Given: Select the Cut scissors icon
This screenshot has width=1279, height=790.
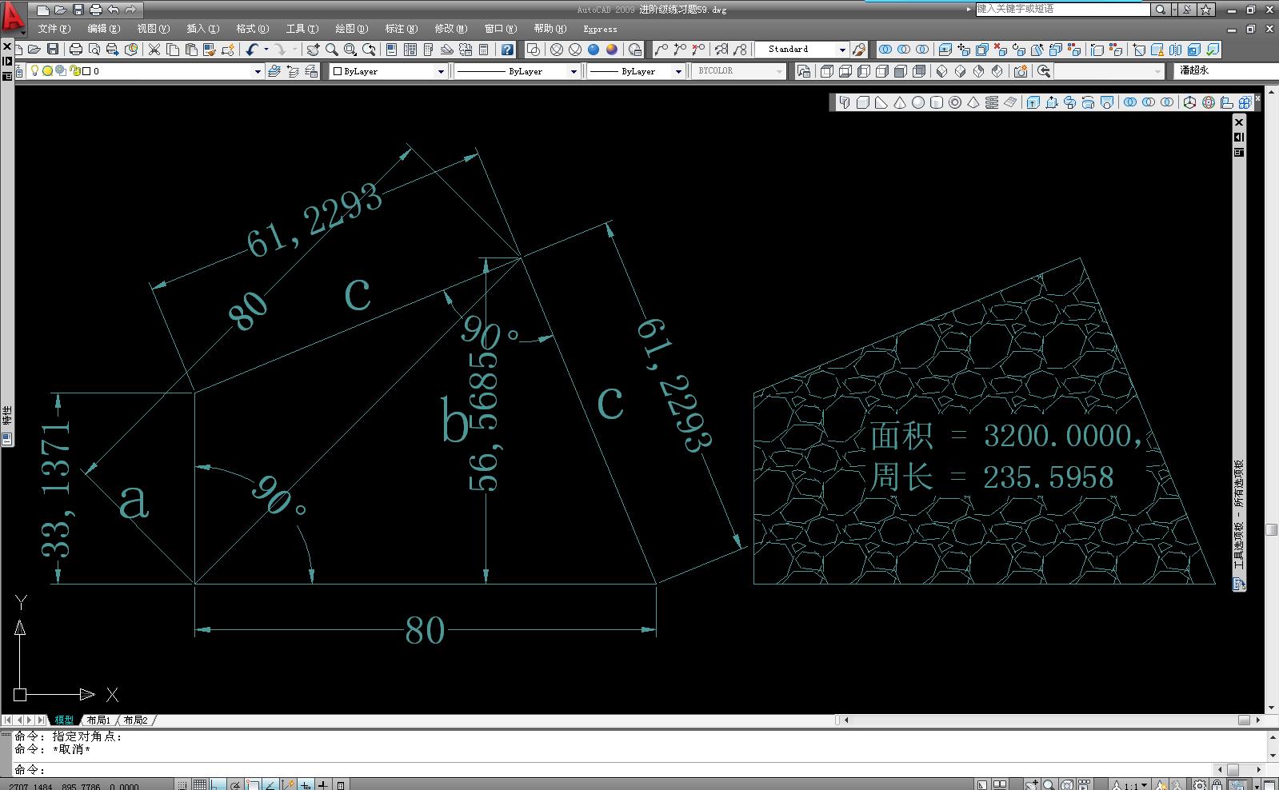Looking at the screenshot, I should click(154, 50).
